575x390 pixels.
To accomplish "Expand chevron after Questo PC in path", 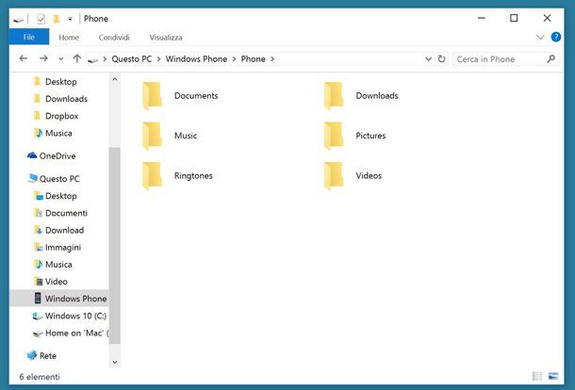I will coord(158,59).
